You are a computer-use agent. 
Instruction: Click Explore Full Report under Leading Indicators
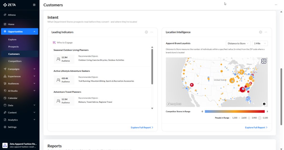click(142, 127)
